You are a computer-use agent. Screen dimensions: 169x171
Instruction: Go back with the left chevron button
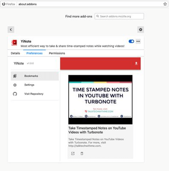[x=11, y=29]
